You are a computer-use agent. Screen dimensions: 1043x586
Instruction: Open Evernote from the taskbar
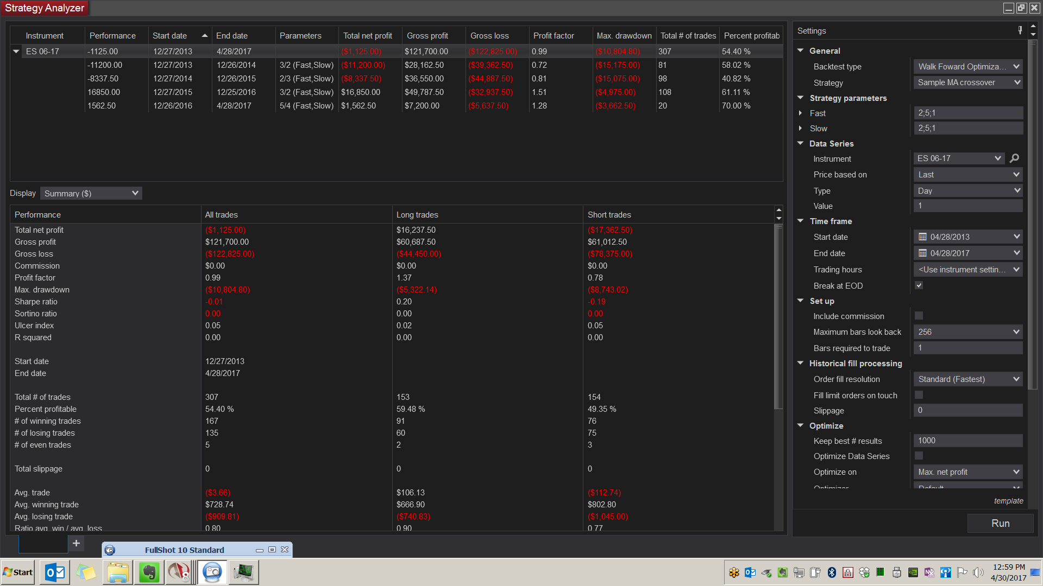pyautogui.click(x=149, y=572)
